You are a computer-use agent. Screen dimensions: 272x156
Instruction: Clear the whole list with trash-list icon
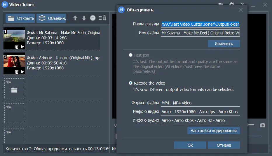pos(102,18)
